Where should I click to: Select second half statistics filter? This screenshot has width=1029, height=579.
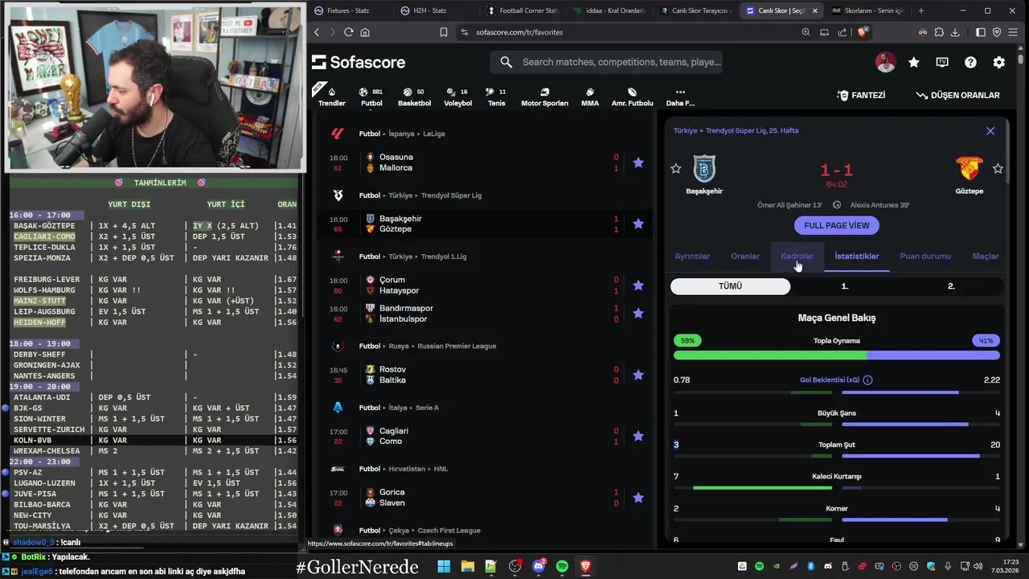click(x=951, y=286)
